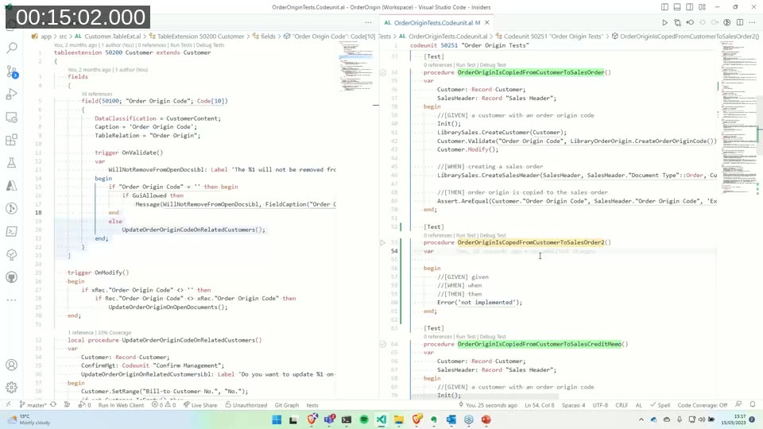Open the GitHub view in activity bar
This screenshot has width=763, height=429.
click(x=12, y=277)
